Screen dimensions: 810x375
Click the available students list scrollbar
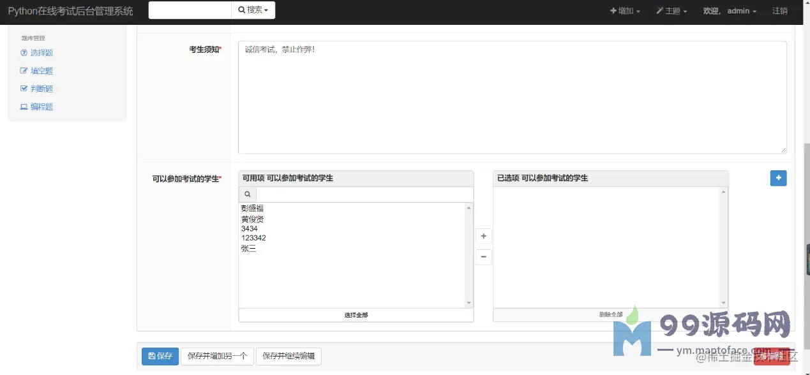tap(469, 255)
